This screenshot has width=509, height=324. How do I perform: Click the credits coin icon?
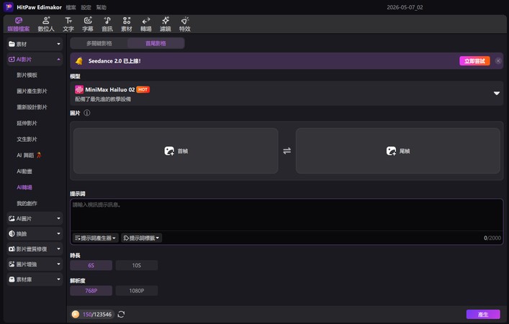pos(76,314)
